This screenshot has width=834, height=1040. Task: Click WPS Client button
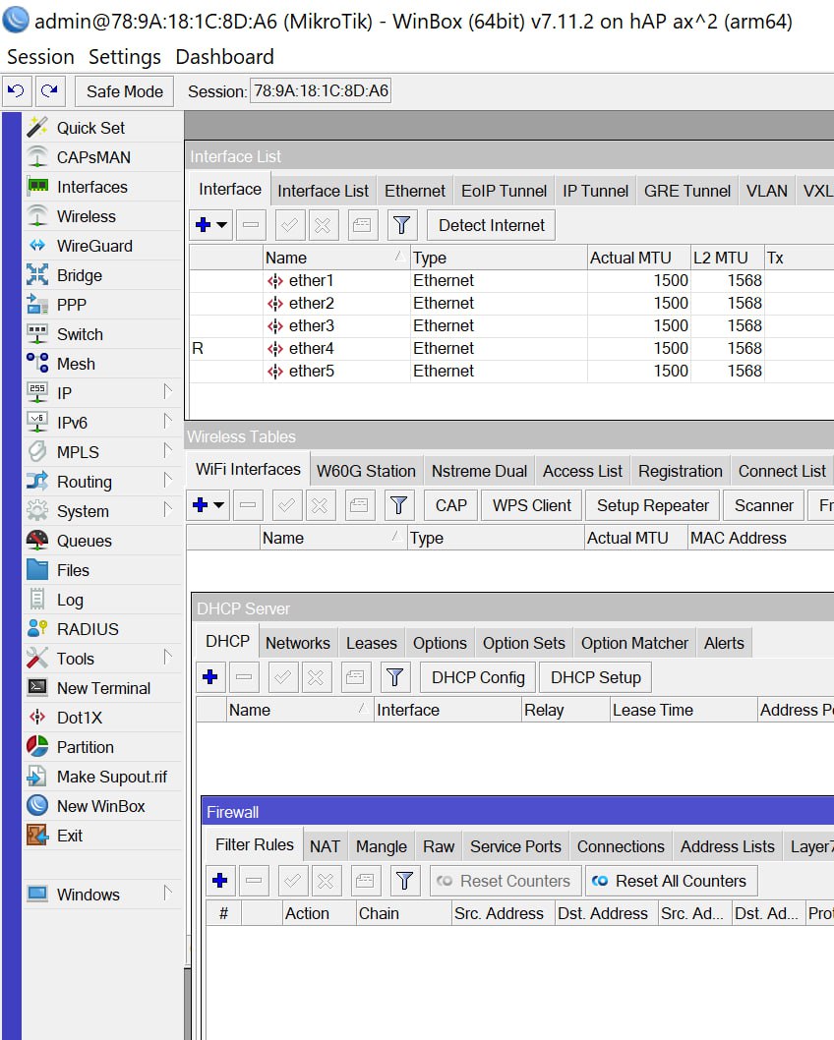[x=531, y=505]
